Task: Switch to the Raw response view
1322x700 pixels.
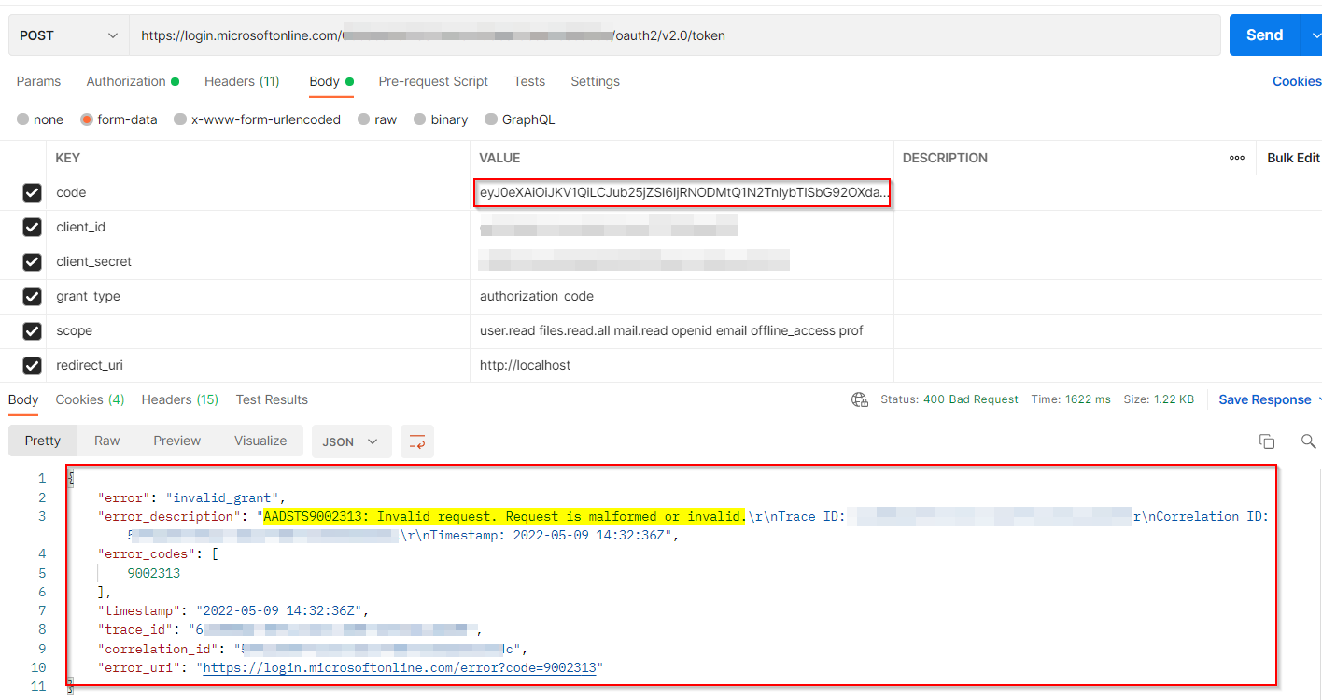Action: tap(106, 441)
